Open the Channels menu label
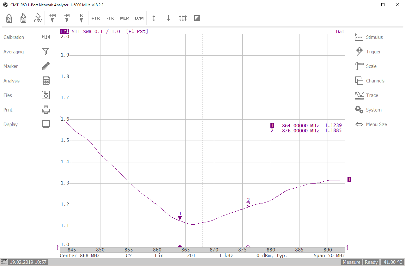Image resolution: width=405 pixels, height=266 pixels. (x=375, y=81)
